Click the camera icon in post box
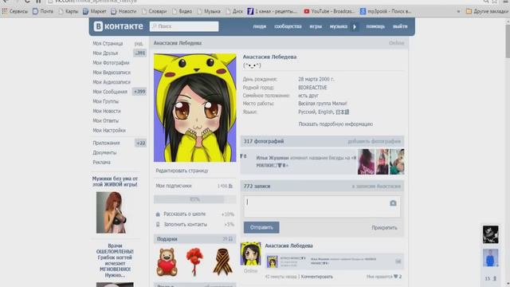 pos(393,203)
